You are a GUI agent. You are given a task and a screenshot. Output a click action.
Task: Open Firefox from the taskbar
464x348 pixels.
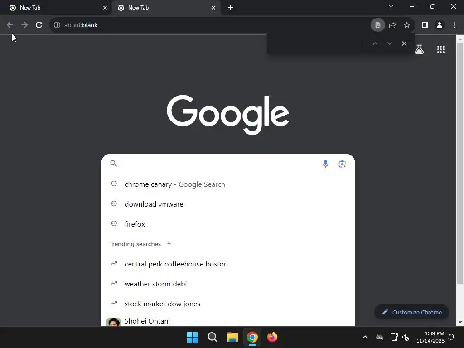(272, 337)
